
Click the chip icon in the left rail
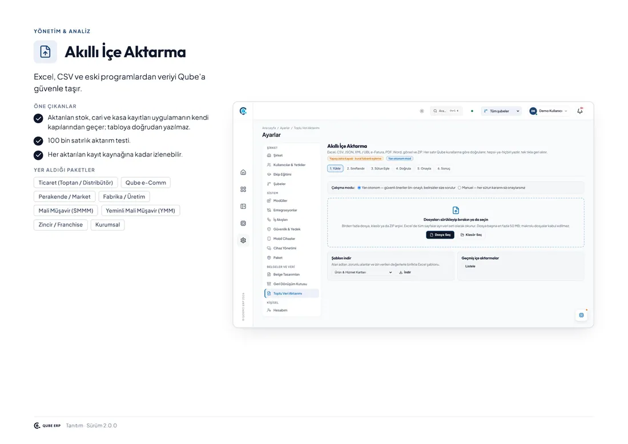tap(243, 223)
